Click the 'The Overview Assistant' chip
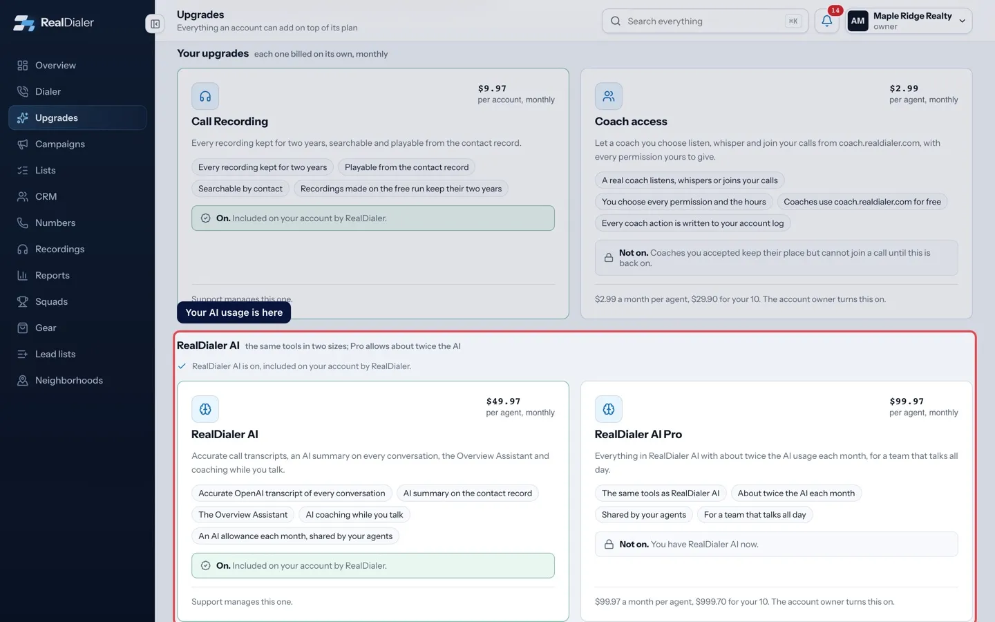The image size is (995, 622). (x=243, y=515)
